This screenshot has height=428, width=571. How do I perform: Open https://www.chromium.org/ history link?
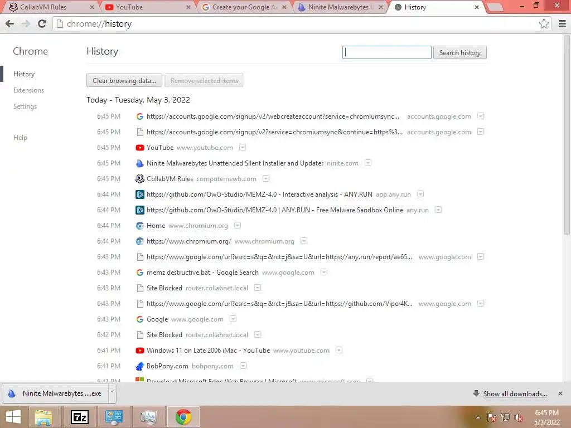pyautogui.click(x=188, y=241)
